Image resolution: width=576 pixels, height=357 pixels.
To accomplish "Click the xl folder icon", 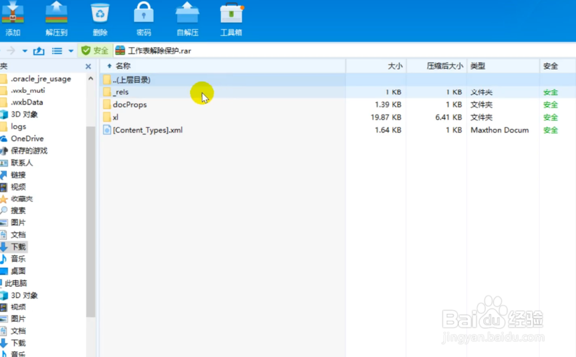I will tap(107, 117).
